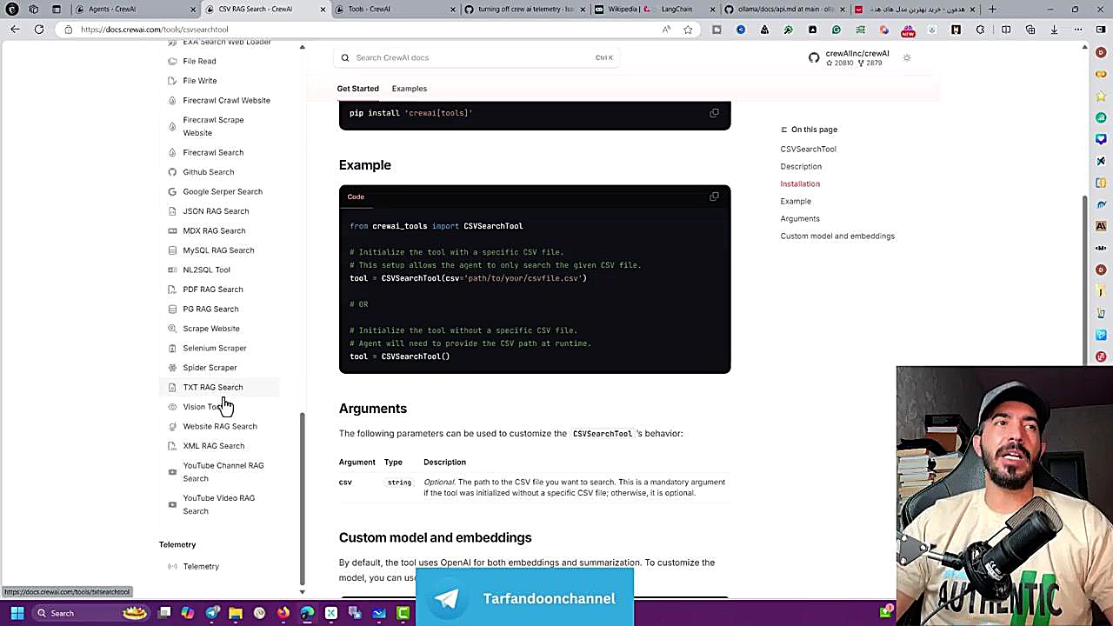This screenshot has height=626, width=1113.
Task: Open Github Search tool page
Action: (x=209, y=172)
